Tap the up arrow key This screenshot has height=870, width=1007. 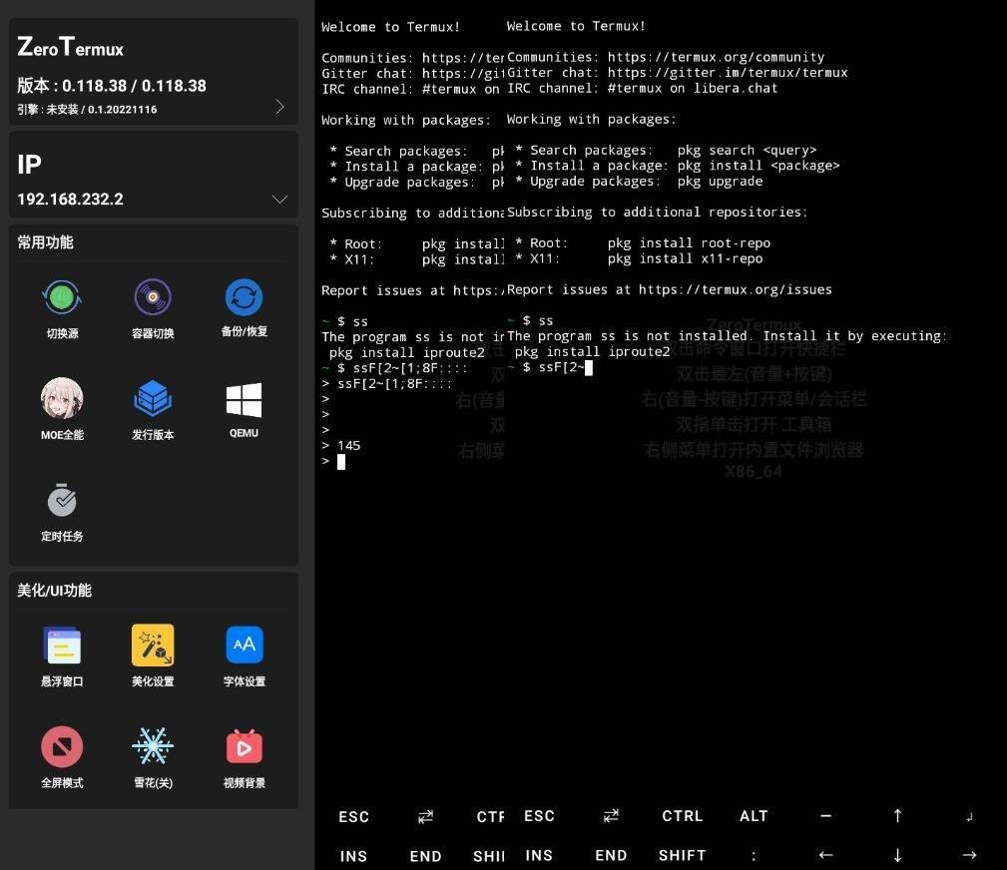click(x=897, y=816)
